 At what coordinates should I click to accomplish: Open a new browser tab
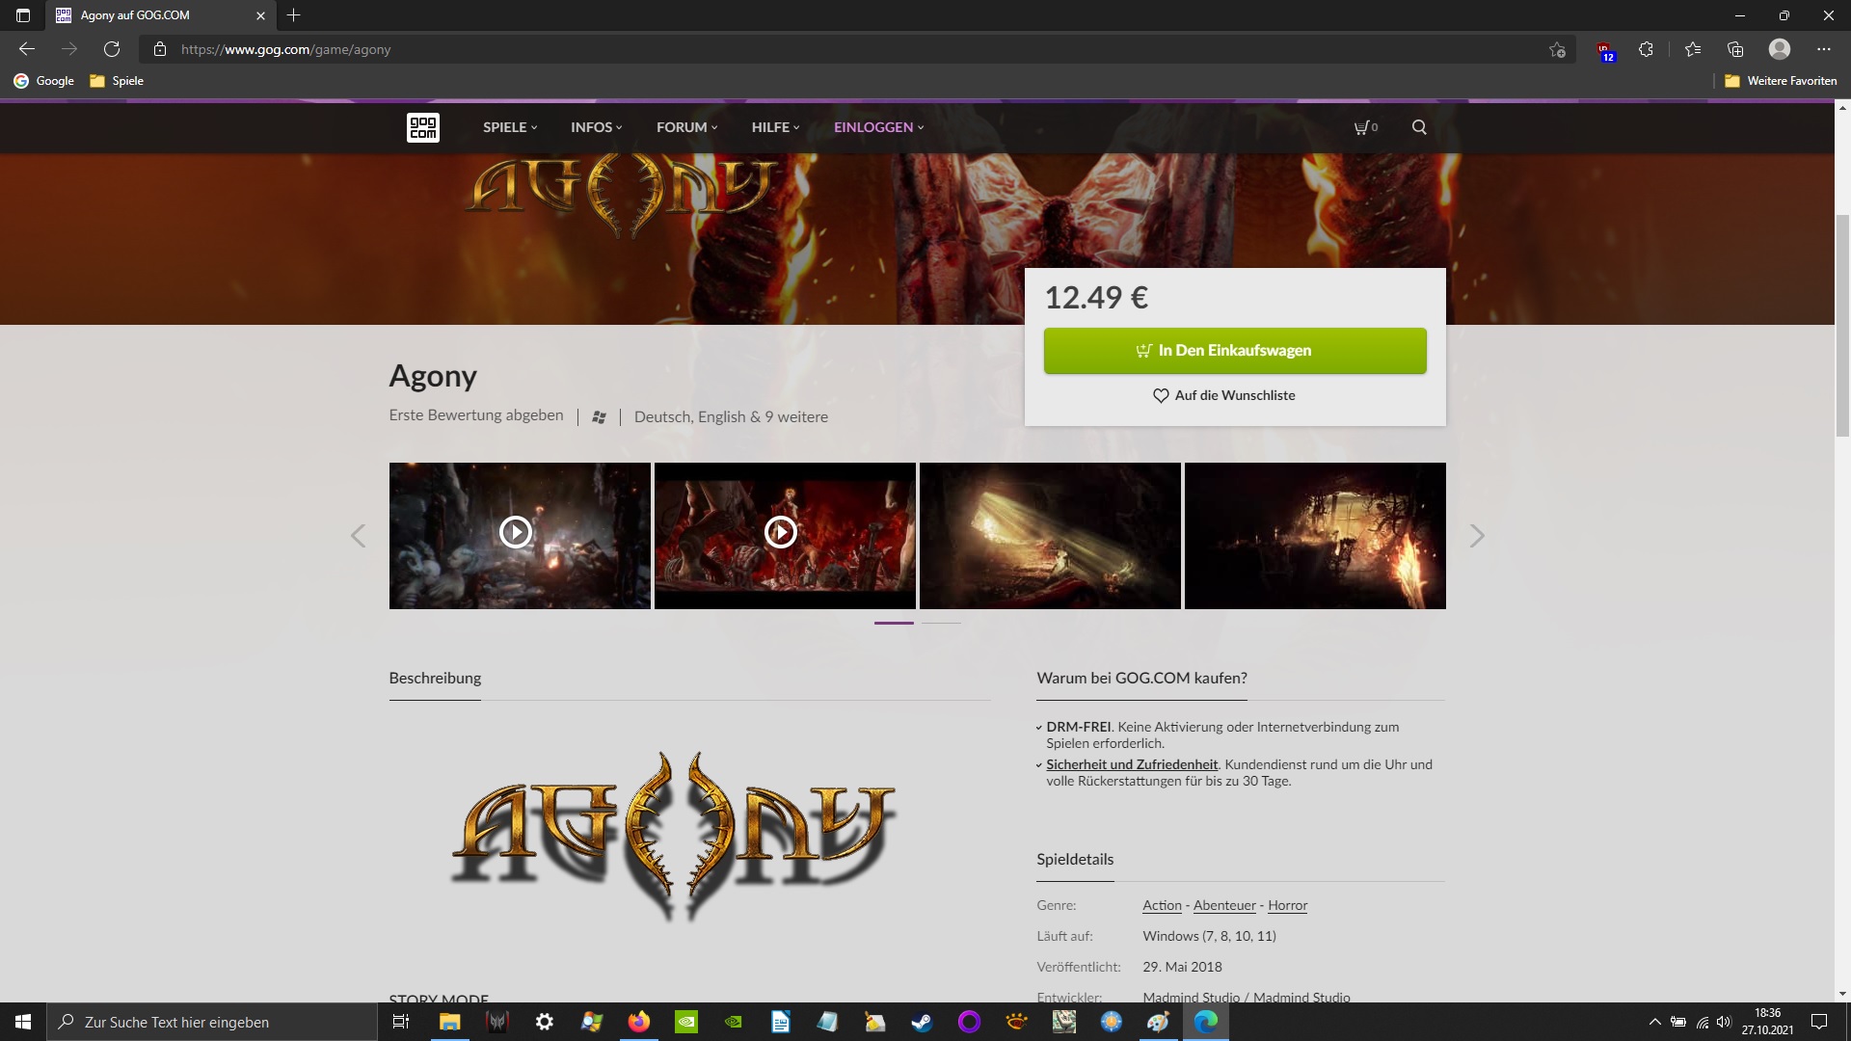coord(294,15)
